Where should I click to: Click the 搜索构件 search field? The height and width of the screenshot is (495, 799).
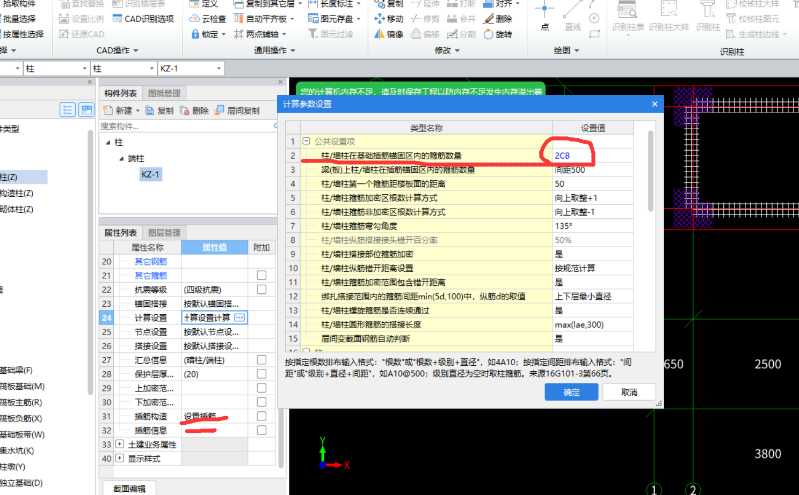[x=187, y=126]
